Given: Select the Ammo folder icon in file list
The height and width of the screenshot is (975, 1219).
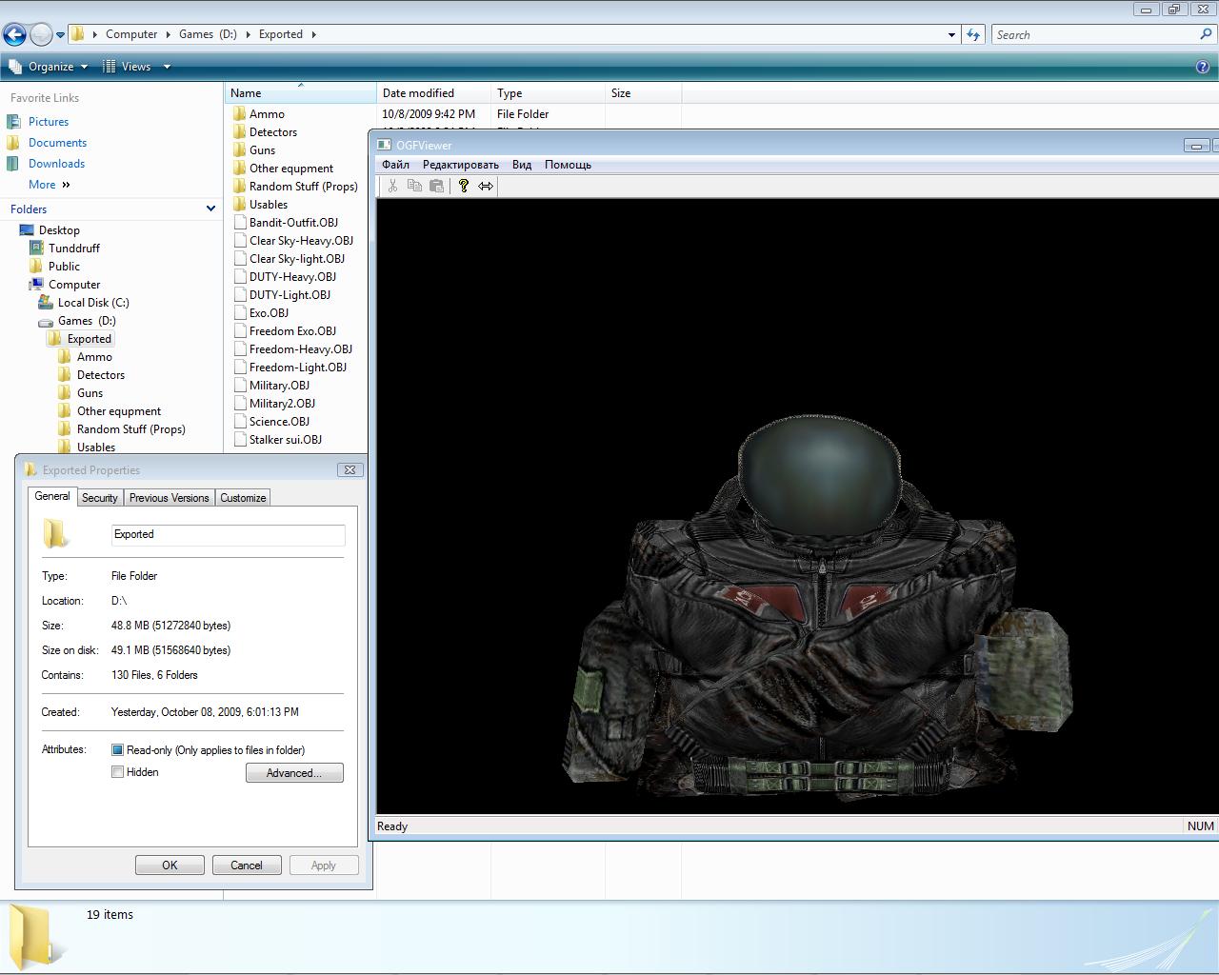Looking at the screenshot, I should click(x=239, y=113).
